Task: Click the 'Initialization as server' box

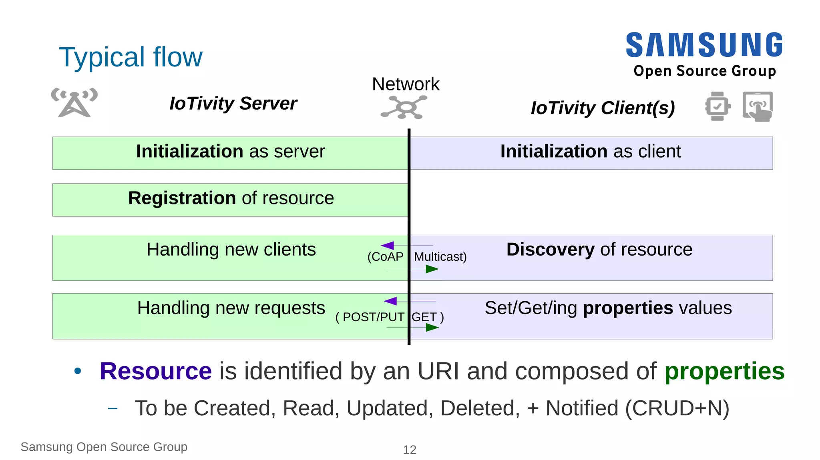Action: click(230, 153)
